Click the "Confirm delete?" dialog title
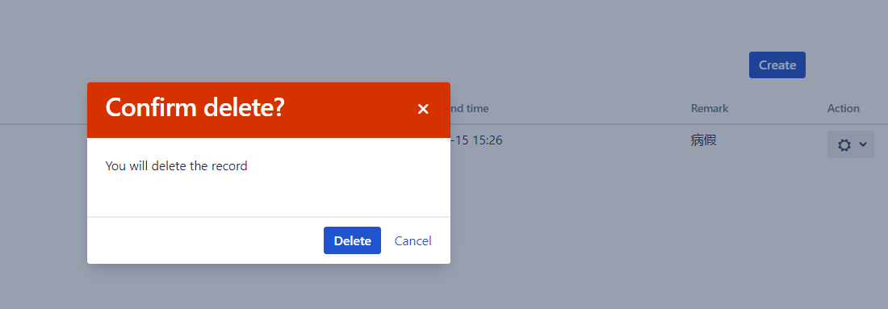This screenshot has width=888, height=309. [195, 107]
